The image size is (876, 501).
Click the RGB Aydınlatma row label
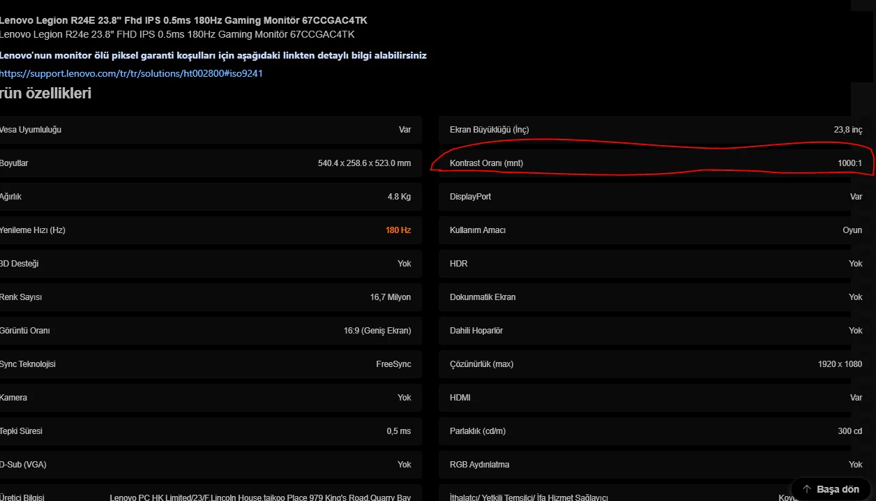coord(480,465)
